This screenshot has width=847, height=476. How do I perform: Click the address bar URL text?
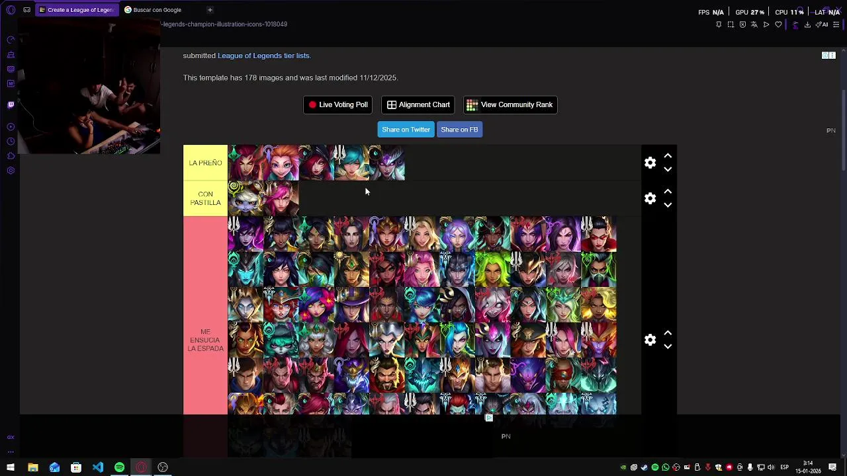point(224,24)
